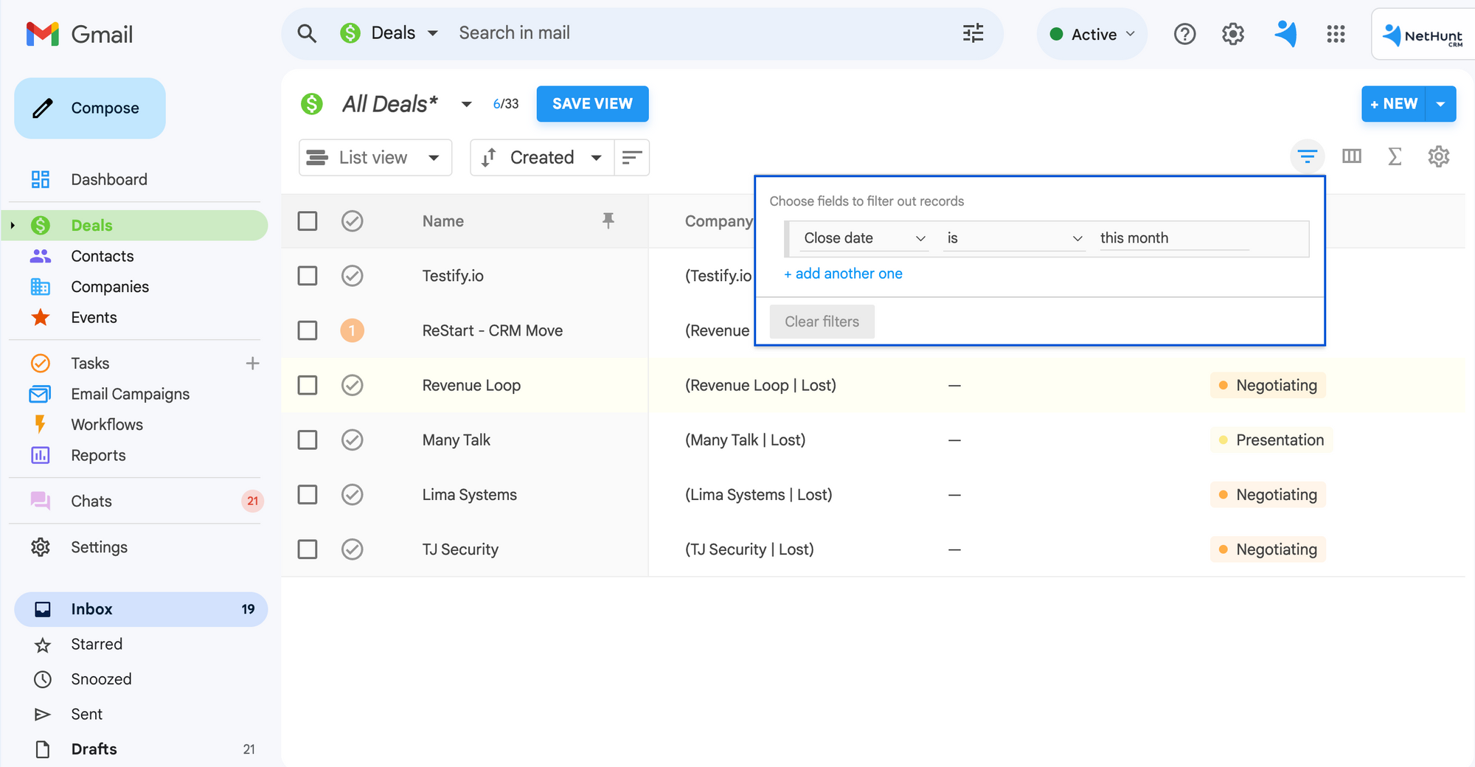Open the Active status dropdown
The image size is (1475, 767).
pyautogui.click(x=1093, y=34)
